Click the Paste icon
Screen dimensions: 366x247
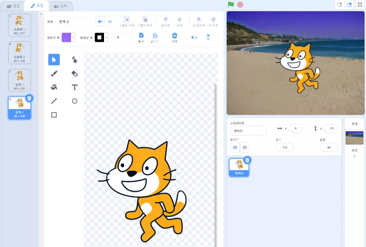point(155,35)
